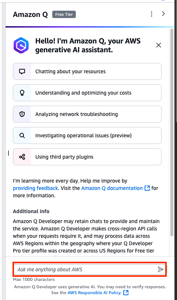This screenshot has height=300, width=177.
Task: Click the Amazon Q hexagon logo
Action: click(21, 45)
